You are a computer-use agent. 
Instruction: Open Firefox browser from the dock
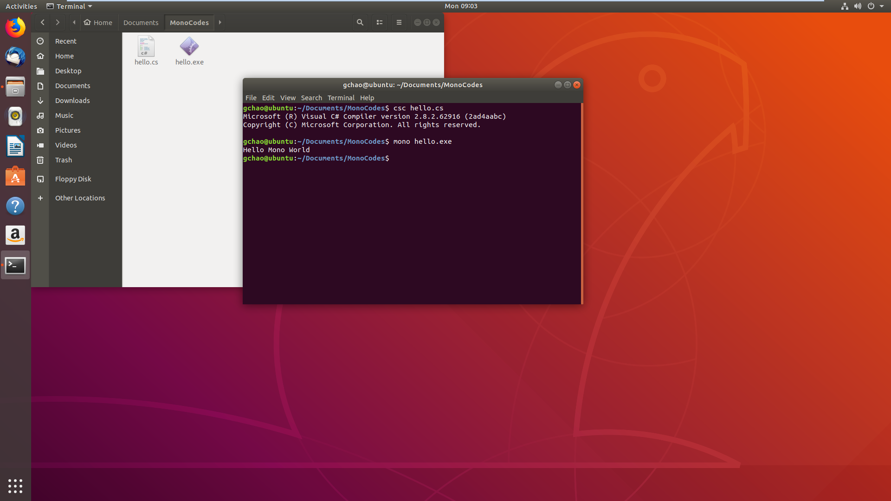click(x=15, y=27)
